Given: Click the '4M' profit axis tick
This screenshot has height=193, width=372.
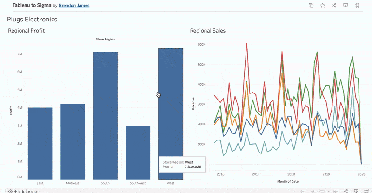Looking at the screenshot, I should (x=20, y=107).
